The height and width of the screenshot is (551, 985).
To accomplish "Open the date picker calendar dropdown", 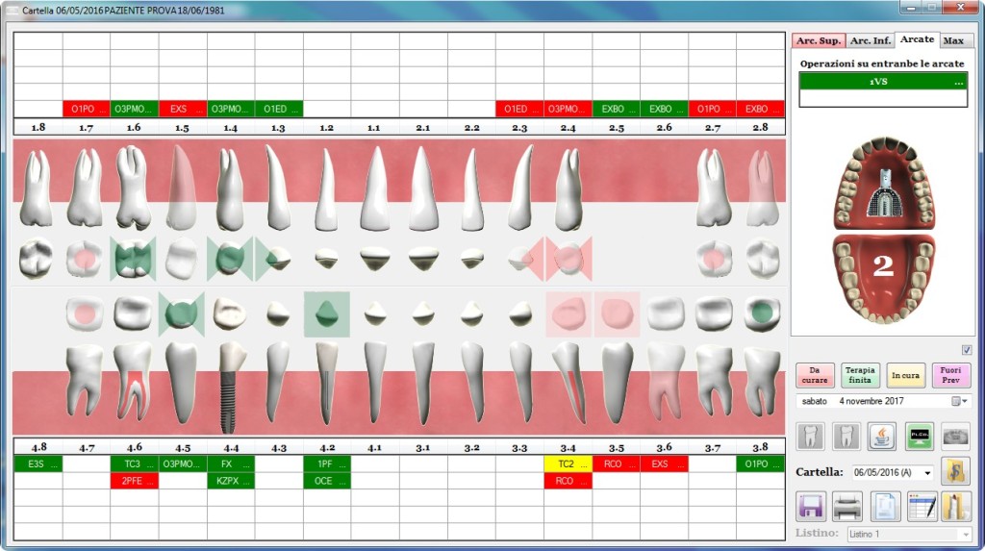I will coord(958,401).
